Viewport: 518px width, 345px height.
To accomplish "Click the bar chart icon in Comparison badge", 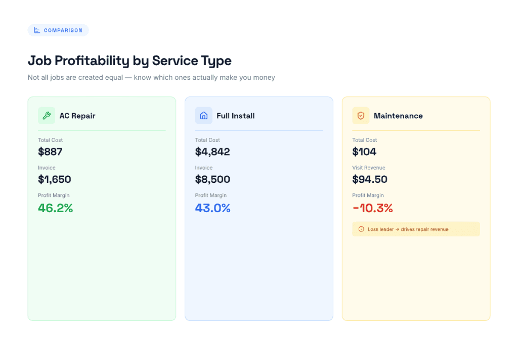I will point(36,30).
